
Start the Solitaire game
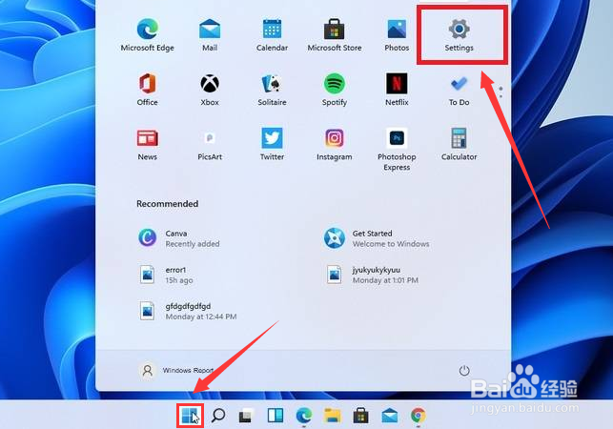272,90
